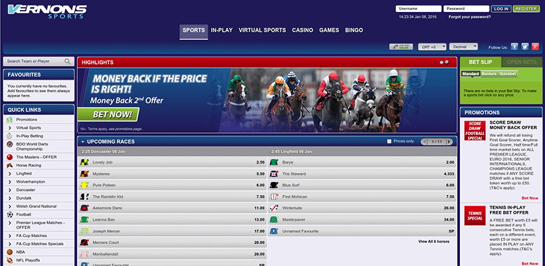Click jockey silk icon for Lovely Job

[x=84, y=162]
